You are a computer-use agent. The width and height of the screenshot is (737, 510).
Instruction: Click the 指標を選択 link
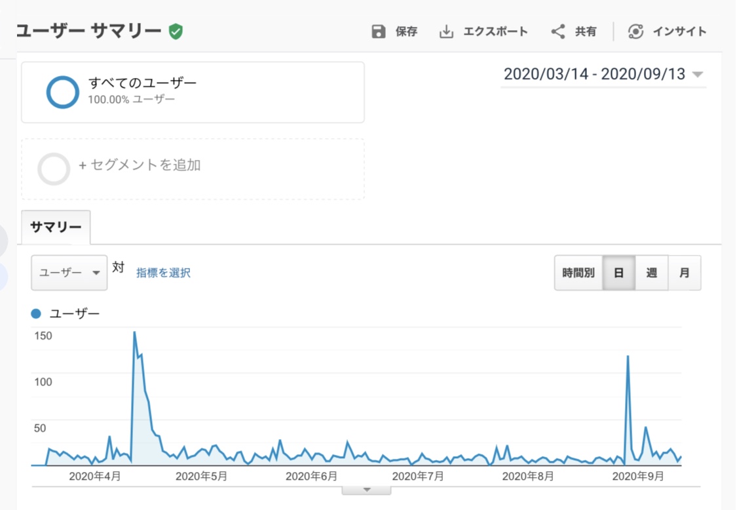163,273
